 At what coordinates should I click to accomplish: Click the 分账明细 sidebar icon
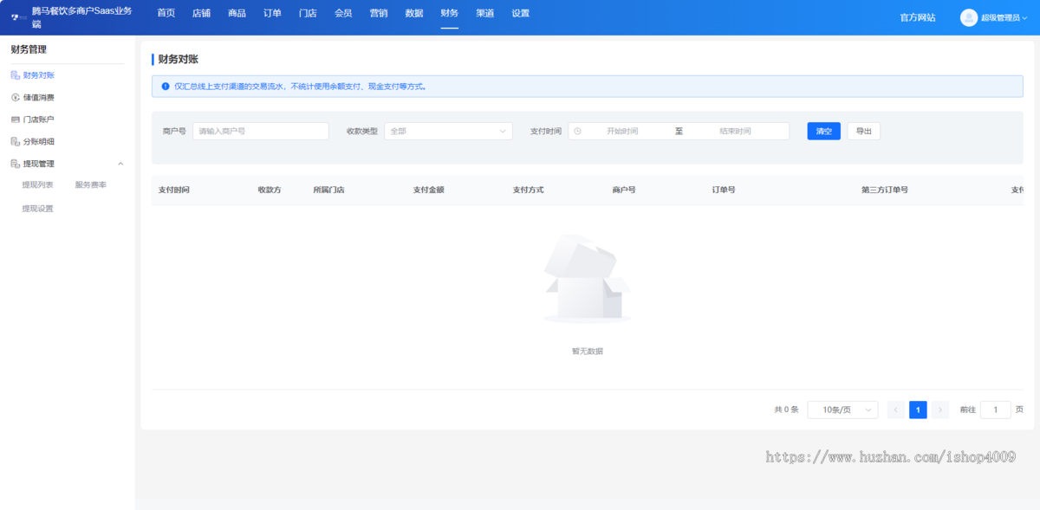(15, 141)
